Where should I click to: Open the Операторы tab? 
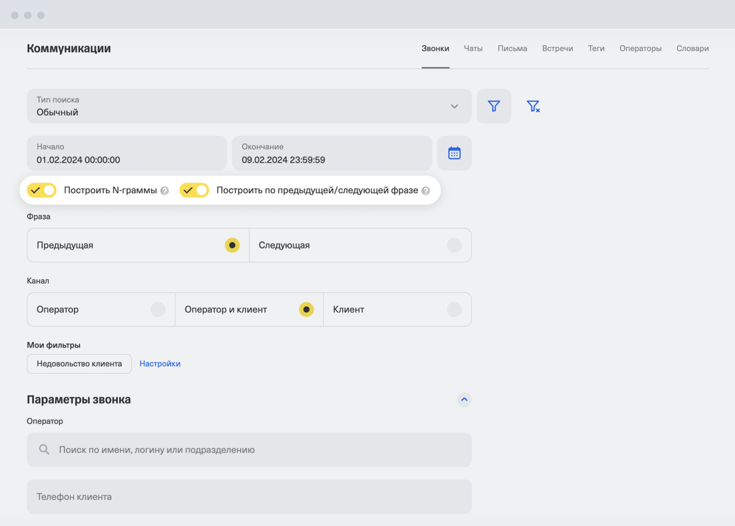pos(640,49)
